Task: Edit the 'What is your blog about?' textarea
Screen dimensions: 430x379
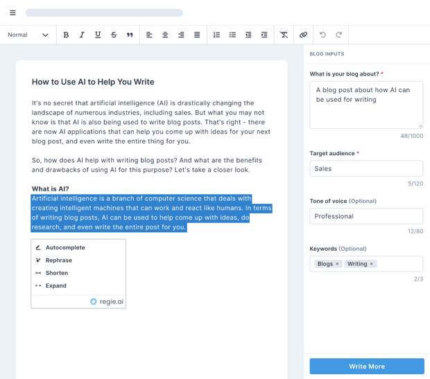Action: [x=366, y=105]
